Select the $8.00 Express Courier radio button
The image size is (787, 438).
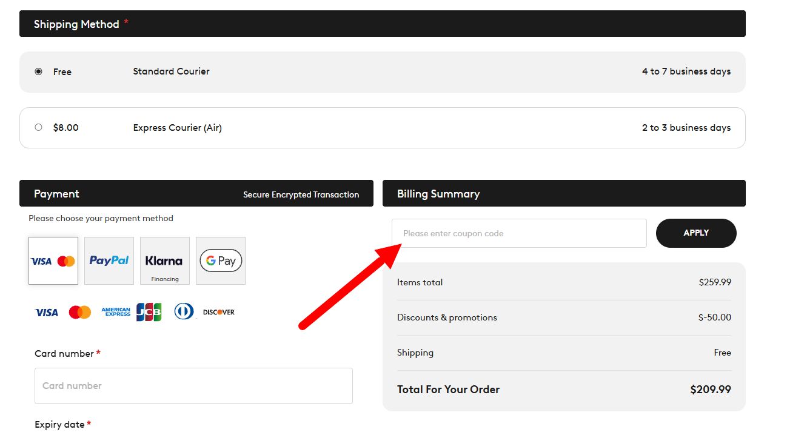(x=39, y=127)
